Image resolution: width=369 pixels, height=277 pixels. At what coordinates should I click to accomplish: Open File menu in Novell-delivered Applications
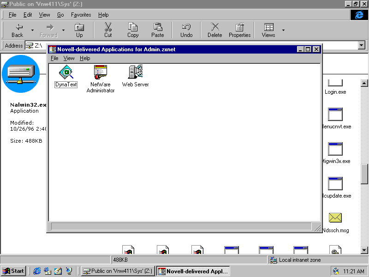click(54, 58)
